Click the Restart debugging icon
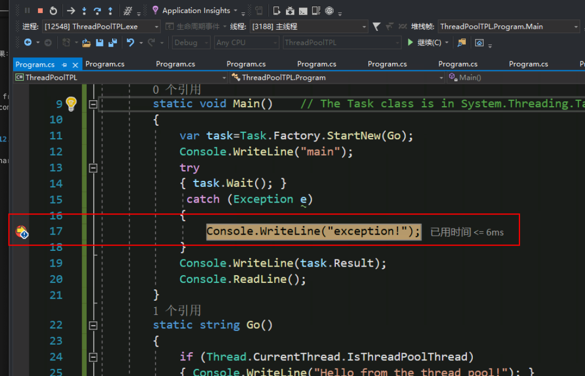The width and height of the screenshot is (585, 376). point(53,10)
